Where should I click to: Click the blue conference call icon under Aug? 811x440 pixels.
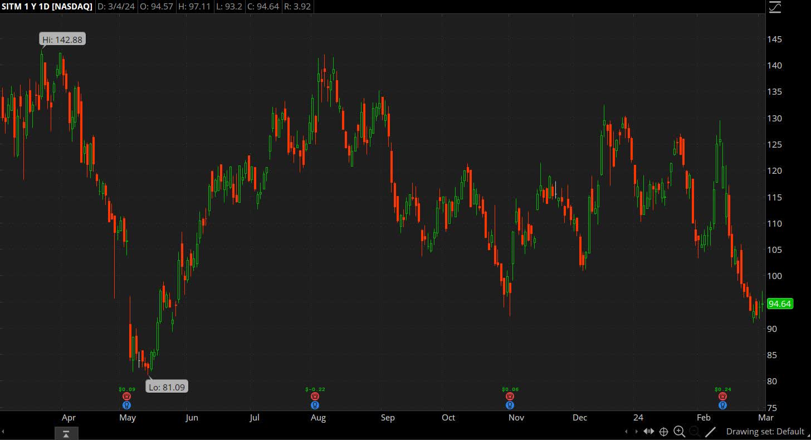click(315, 405)
